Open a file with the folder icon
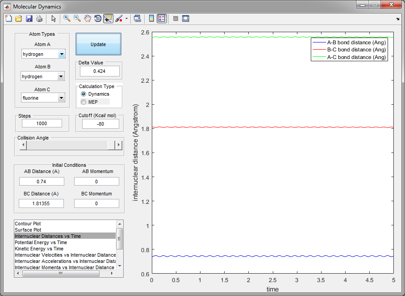Image resolution: width=405 pixels, height=296 pixels. [x=19, y=18]
